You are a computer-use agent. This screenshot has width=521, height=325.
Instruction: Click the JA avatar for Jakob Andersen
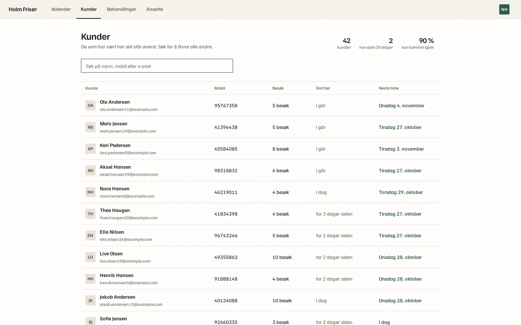click(91, 300)
